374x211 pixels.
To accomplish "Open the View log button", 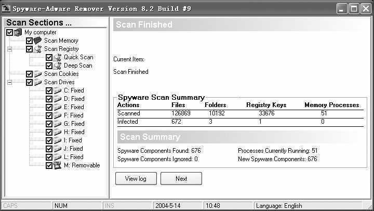I will [136, 179].
